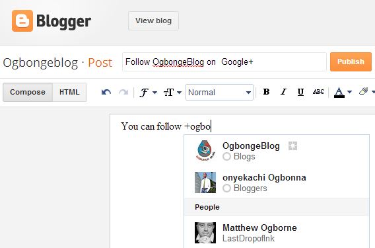Toggle bold formatting
The height and width of the screenshot is (248, 375).
pos(266,92)
